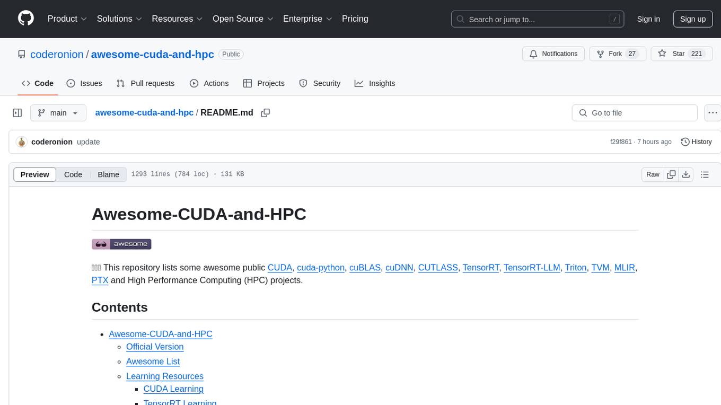Focus the Search or jump to field
This screenshot has height=405, width=721.
click(537, 19)
